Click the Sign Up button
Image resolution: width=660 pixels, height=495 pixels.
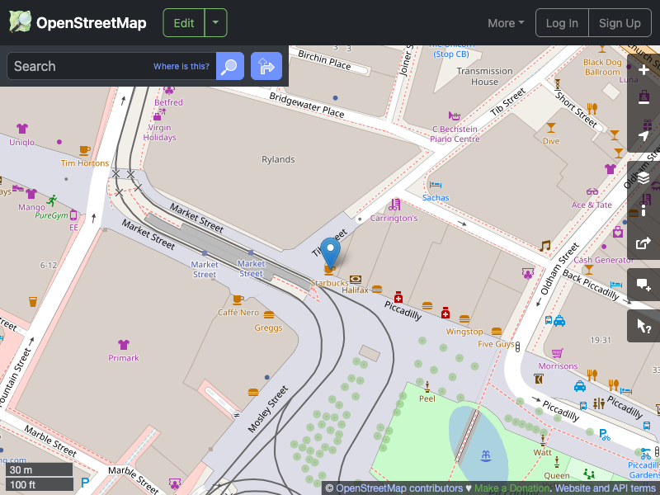click(x=620, y=22)
